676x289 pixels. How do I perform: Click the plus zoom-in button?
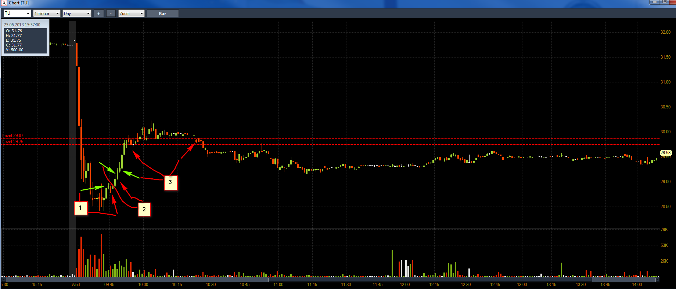point(98,14)
